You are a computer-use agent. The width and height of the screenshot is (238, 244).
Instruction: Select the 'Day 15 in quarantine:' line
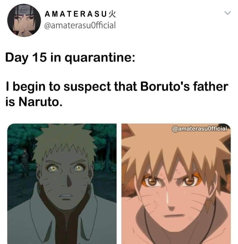tap(70, 58)
